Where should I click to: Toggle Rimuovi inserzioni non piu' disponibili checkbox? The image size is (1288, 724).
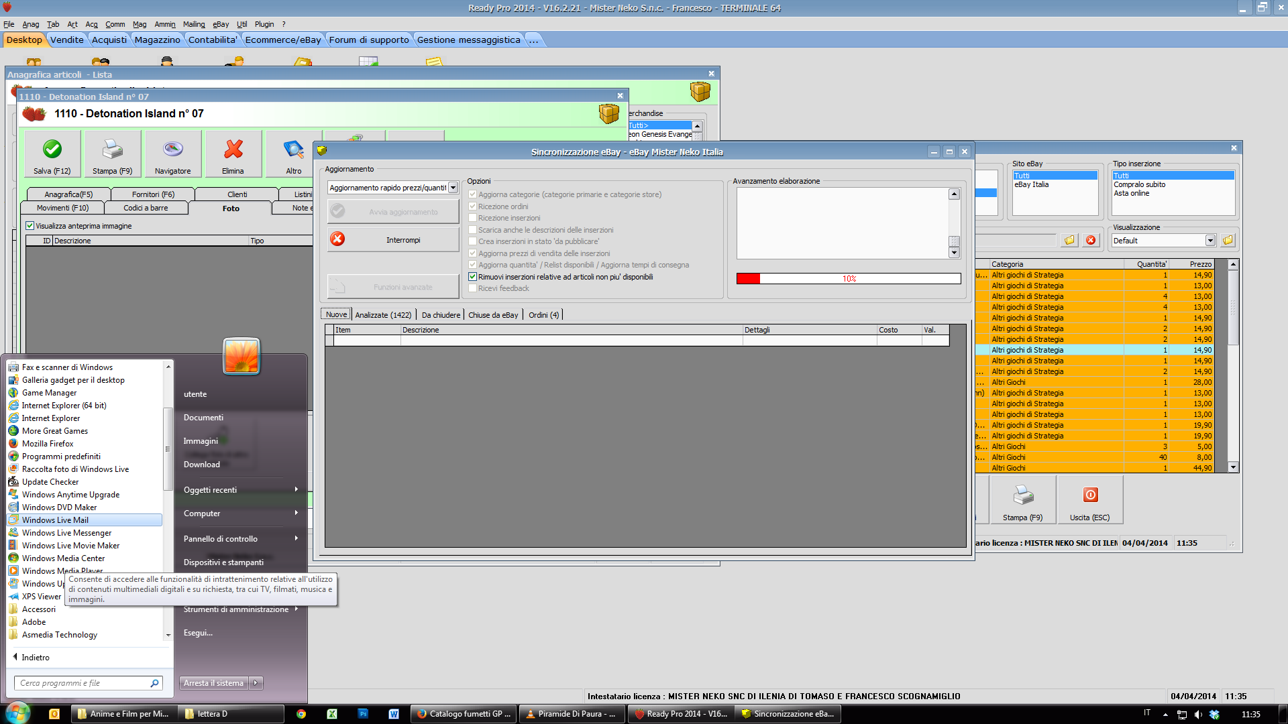pos(472,277)
